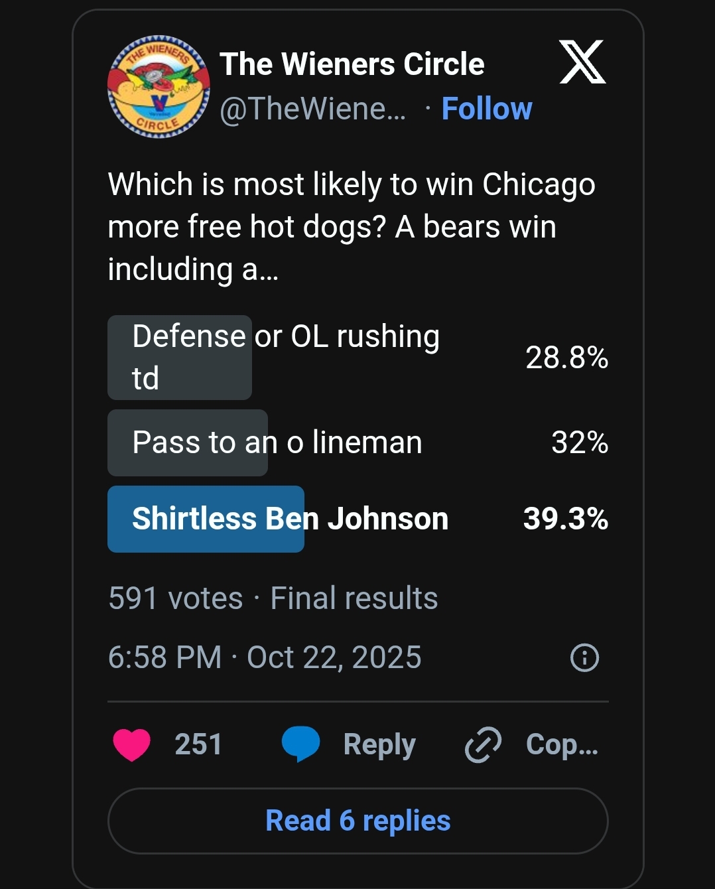Follow The Wieners Circle account

pos(487,109)
